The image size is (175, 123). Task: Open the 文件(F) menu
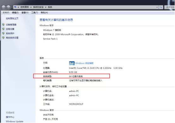[x=6, y=13]
